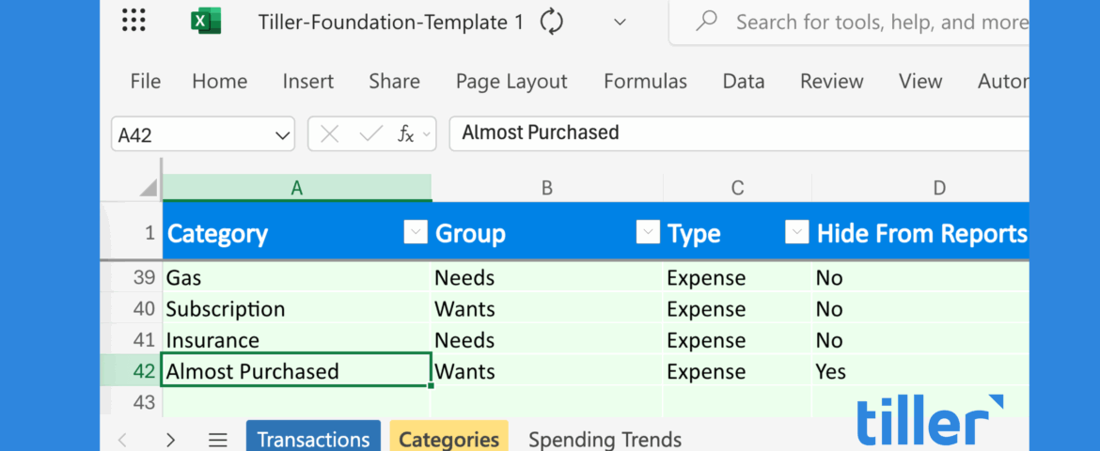Click the search magnifier icon
Viewport: 1100px width, 451px height.
click(x=706, y=22)
